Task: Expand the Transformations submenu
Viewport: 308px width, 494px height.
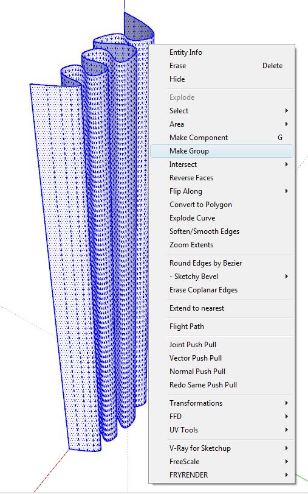Action: click(222, 403)
